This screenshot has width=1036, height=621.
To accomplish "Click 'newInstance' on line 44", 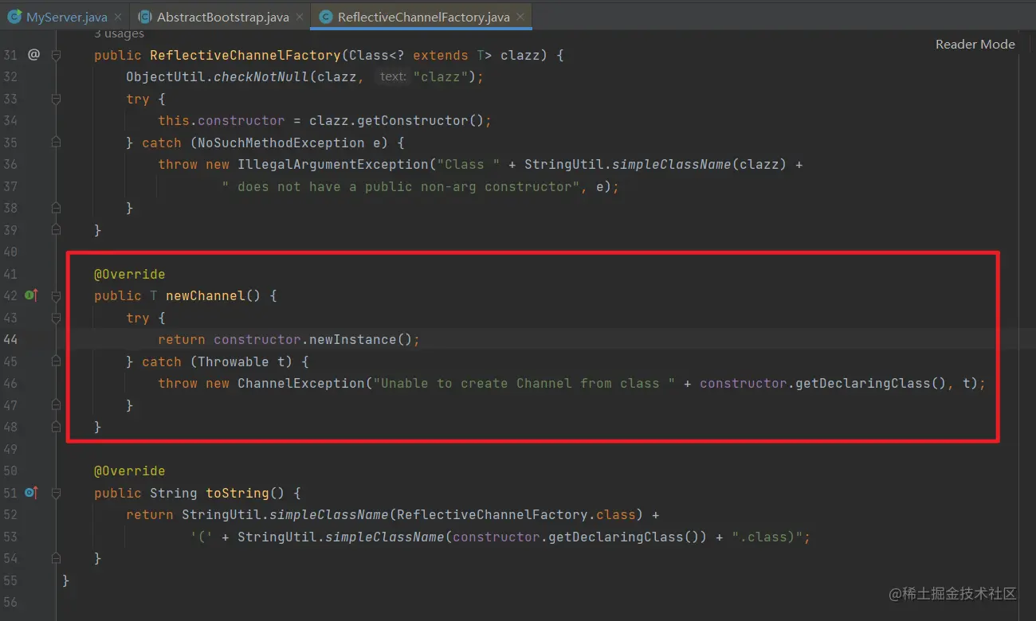I will [x=352, y=339].
